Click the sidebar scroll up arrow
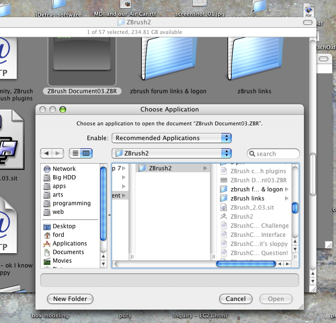336x323 pixels. point(103,256)
